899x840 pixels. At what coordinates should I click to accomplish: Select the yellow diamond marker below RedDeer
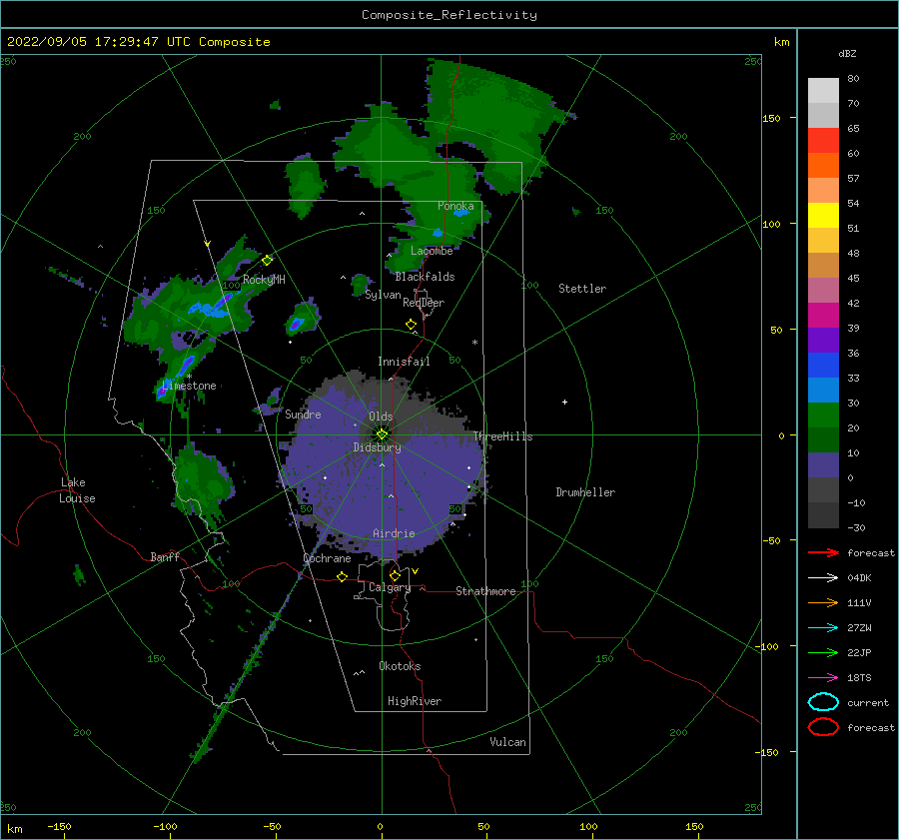[411, 325]
